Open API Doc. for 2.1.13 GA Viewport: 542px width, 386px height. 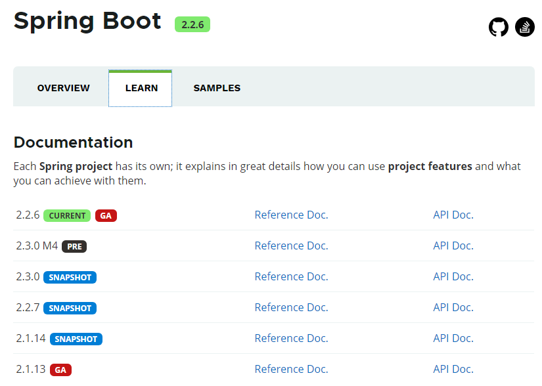click(453, 369)
